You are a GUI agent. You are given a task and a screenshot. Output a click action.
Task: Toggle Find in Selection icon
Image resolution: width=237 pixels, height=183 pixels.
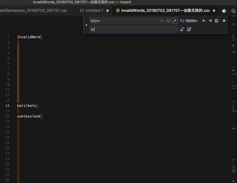coord(217,21)
